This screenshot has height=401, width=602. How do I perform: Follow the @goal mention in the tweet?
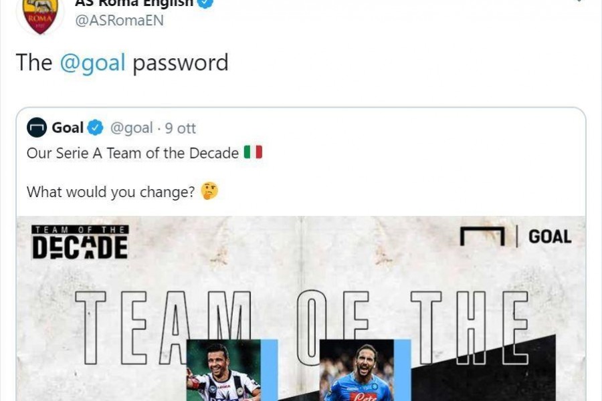[x=92, y=63]
